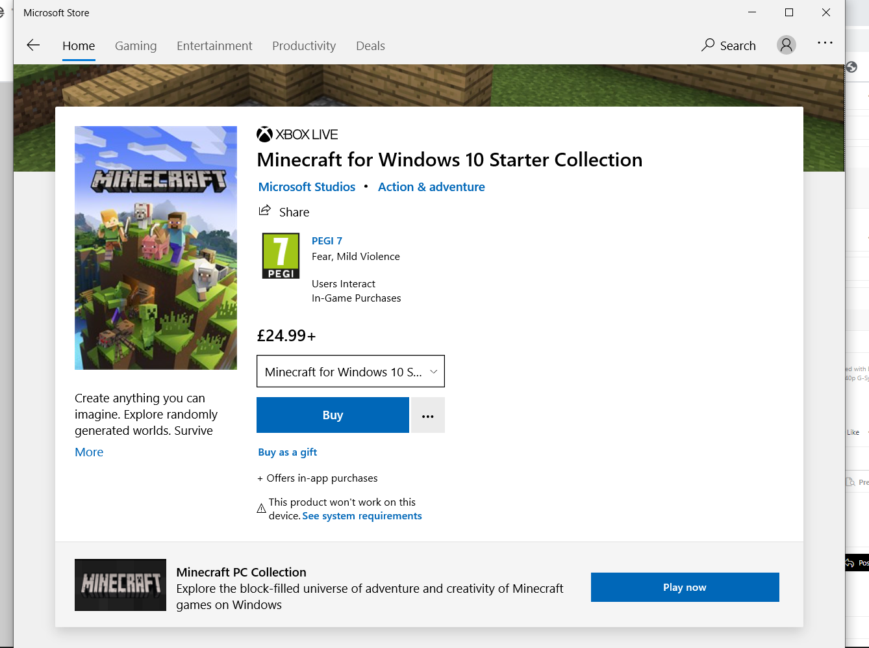Switch to the Home tab
Image resolution: width=869 pixels, height=648 pixels.
pyautogui.click(x=79, y=46)
